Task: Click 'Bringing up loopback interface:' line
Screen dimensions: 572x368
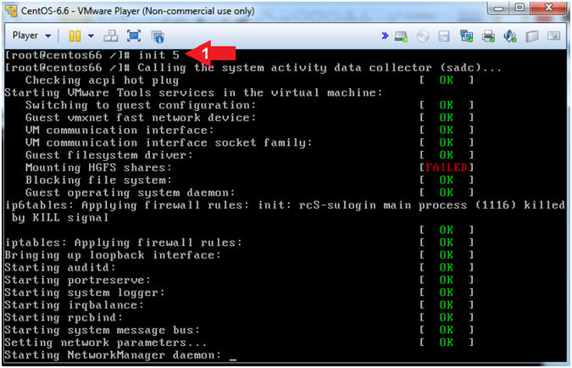Action: 113,255
